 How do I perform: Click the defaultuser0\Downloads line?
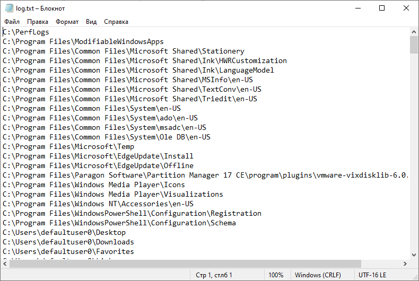click(x=68, y=242)
